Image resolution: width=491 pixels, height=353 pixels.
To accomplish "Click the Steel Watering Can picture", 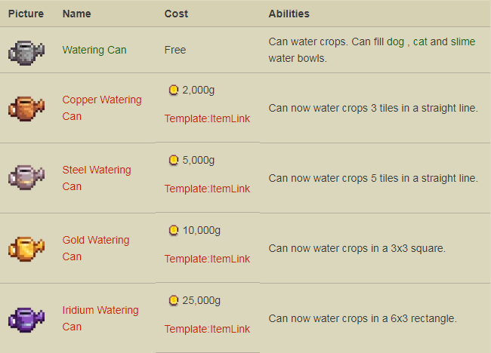I will [x=26, y=178].
